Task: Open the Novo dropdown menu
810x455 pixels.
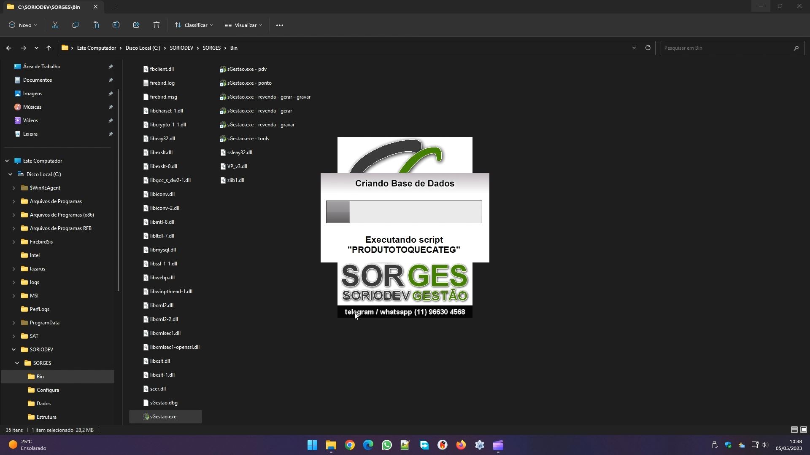Action: [x=23, y=25]
